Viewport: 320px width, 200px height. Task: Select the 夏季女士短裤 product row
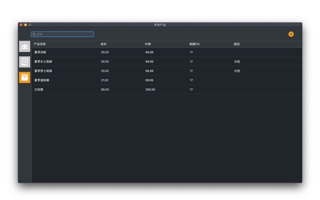pos(43,62)
